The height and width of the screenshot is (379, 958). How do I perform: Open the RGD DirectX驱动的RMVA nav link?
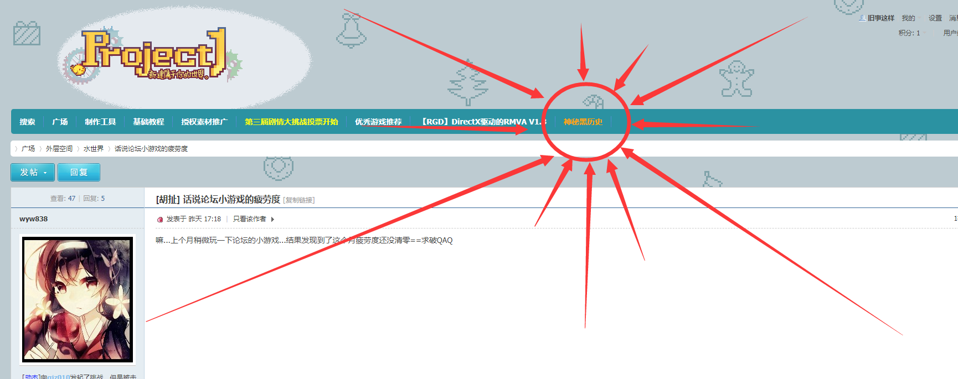pos(482,122)
